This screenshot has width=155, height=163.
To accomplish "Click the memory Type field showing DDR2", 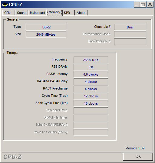I will (46, 27).
